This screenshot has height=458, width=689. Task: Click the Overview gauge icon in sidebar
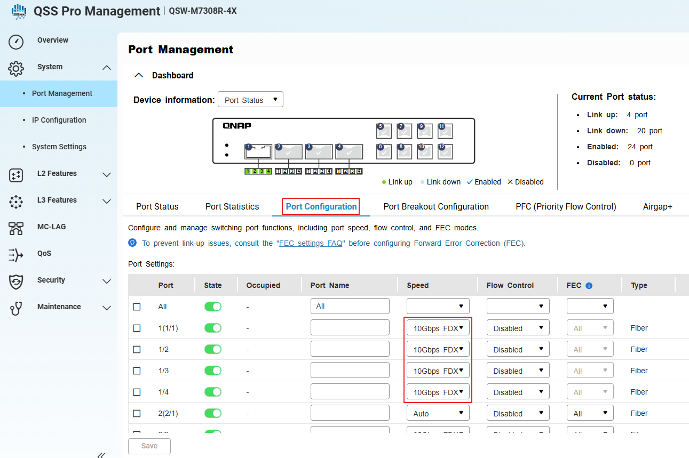[16, 42]
